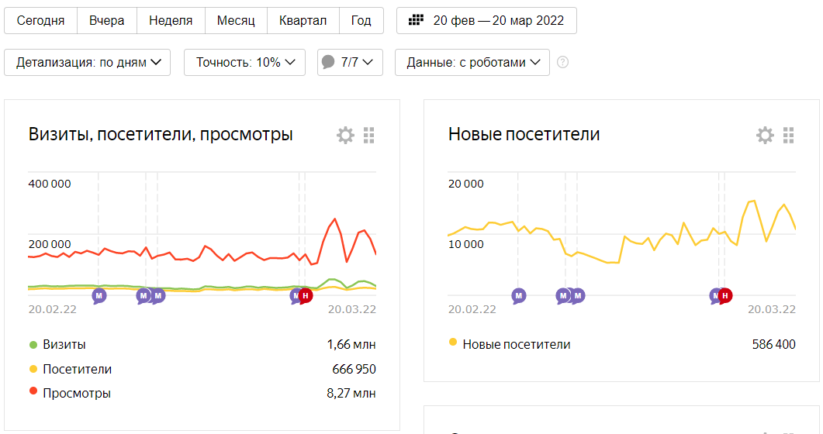The width and height of the screenshot is (823, 434).
Task: Switch to the Квартал period tab
Action: (x=303, y=21)
